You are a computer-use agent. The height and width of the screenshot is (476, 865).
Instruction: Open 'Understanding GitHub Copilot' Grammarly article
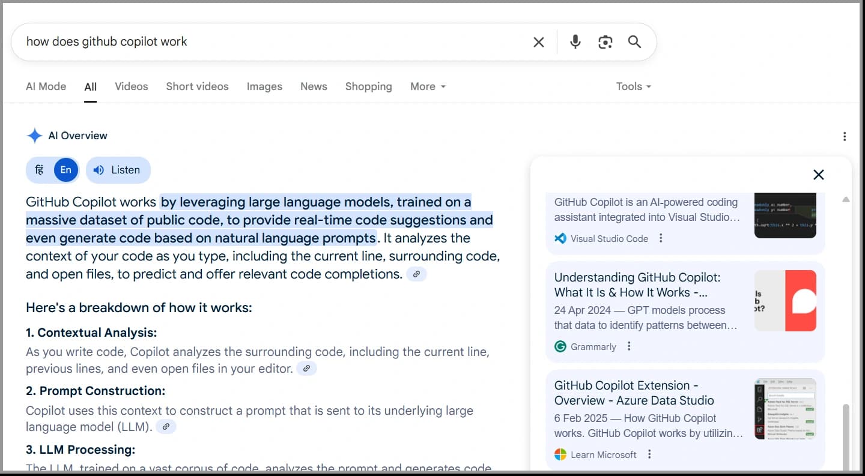tap(638, 285)
